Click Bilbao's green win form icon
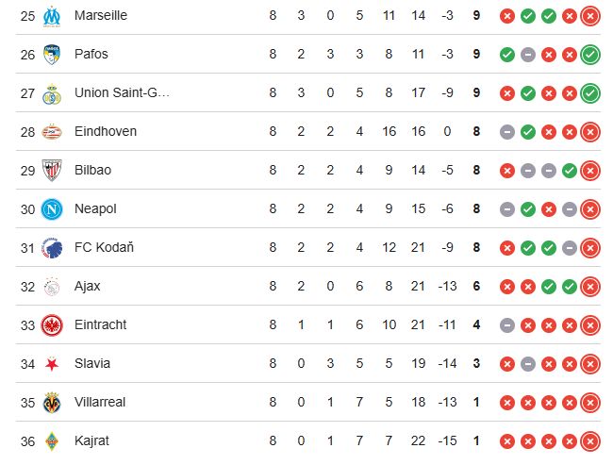This screenshot has width=613, height=465. 570,171
